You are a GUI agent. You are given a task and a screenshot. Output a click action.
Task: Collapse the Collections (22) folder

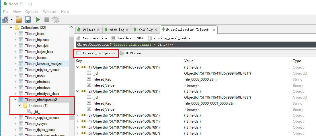pos(11,28)
